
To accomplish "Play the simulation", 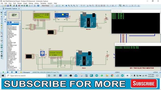I will point(3,72).
